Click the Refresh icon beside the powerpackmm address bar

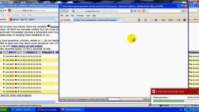(135, 11)
